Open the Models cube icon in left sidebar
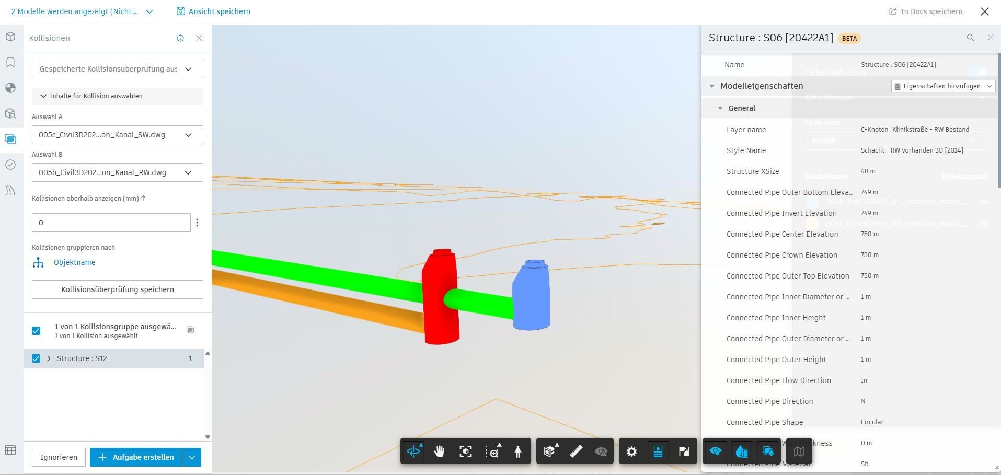The width and height of the screenshot is (1001, 475). pos(10,37)
